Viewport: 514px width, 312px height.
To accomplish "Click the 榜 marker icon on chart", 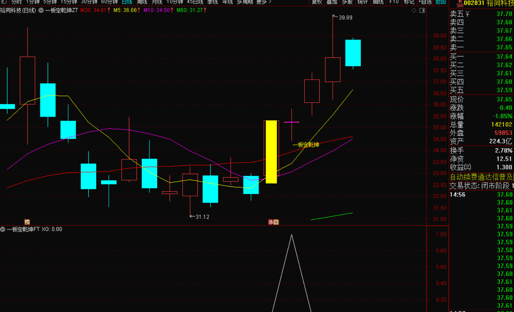I will pyautogui.click(x=27, y=222).
